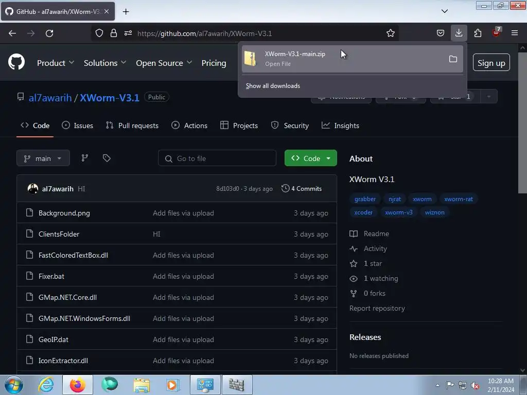Image resolution: width=527 pixels, height=395 pixels.
Task: Click Report repository
Action: point(377,308)
